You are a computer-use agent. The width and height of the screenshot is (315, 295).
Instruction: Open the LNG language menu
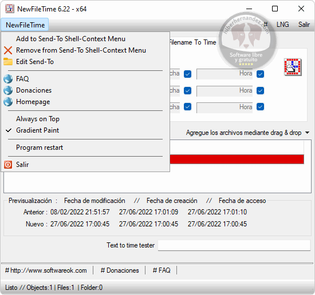click(283, 25)
